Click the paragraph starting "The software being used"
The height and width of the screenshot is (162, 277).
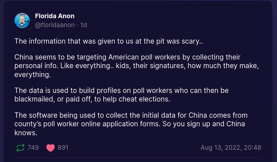pos(131,124)
